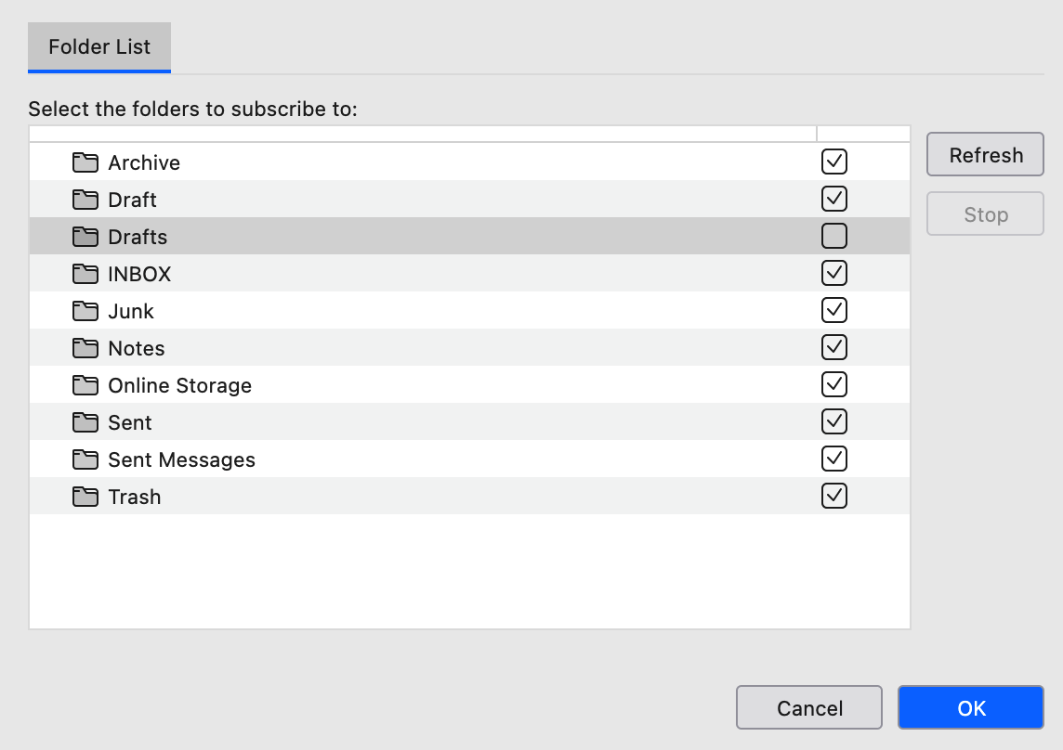The width and height of the screenshot is (1063, 750).
Task: Click the Junk folder icon
Action: click(x=85, y=311)
